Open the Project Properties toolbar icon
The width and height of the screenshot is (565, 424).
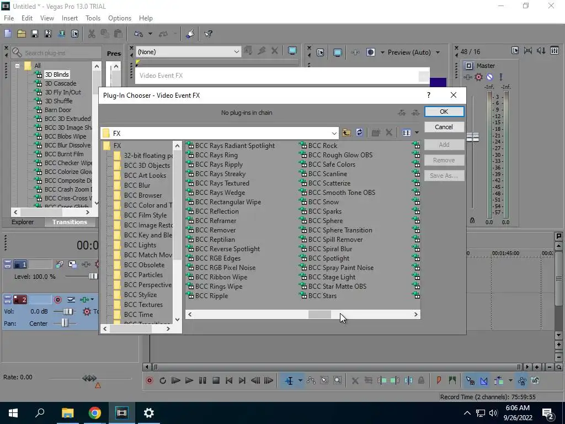coord(74,34)
